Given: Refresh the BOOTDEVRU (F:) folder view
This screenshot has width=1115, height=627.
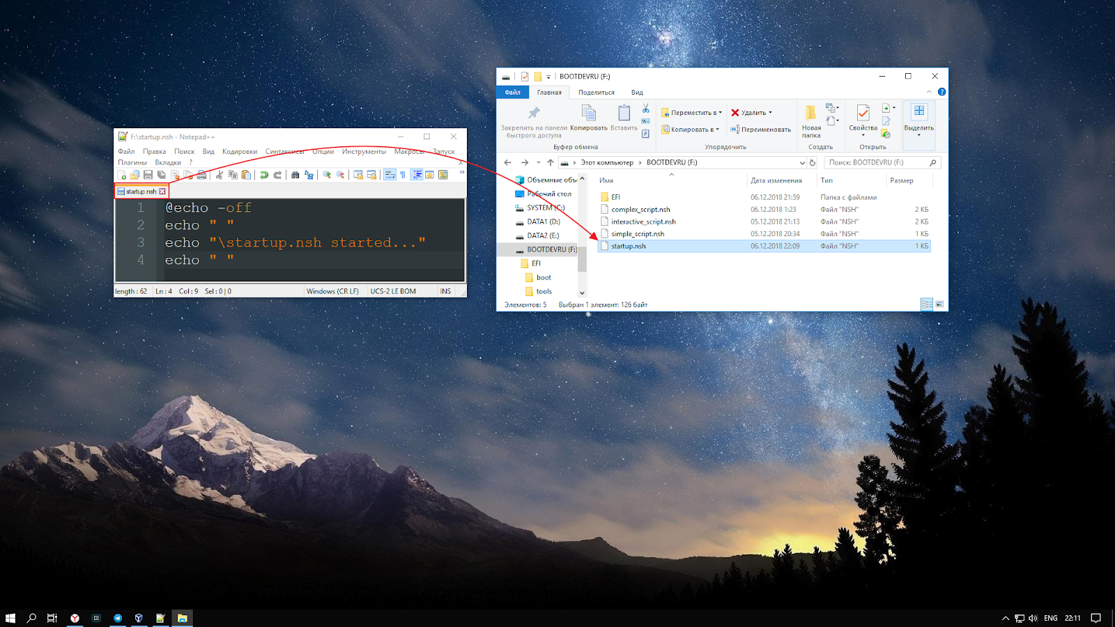Looking at the screenshot, I should (x=813, y=162).
